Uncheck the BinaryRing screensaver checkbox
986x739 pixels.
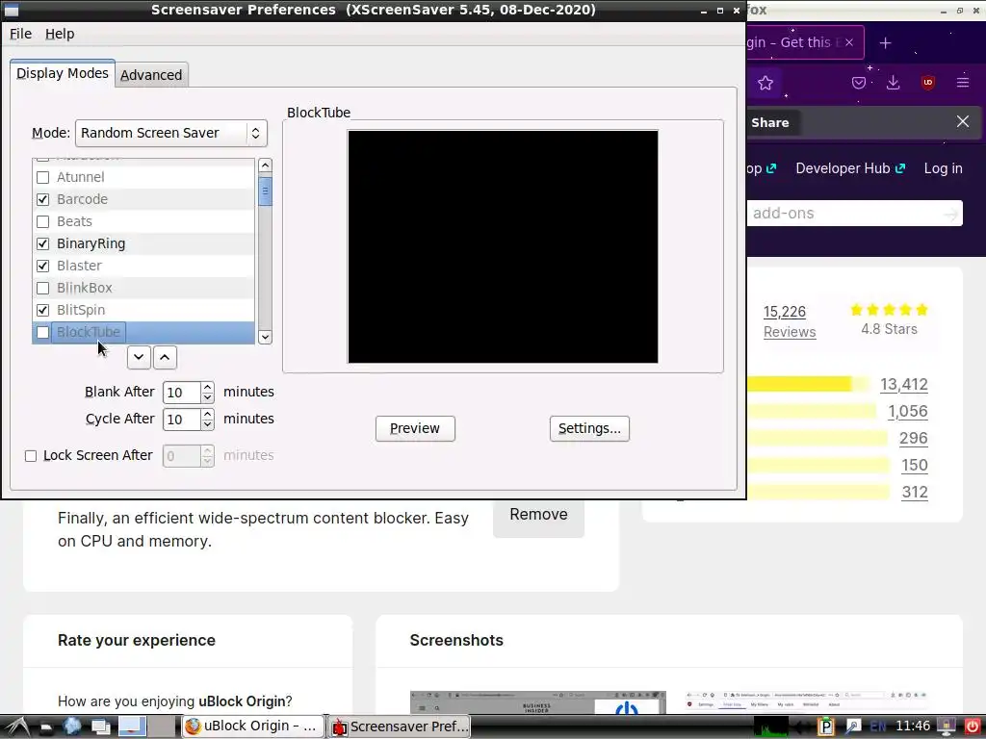tap(42, 243)
